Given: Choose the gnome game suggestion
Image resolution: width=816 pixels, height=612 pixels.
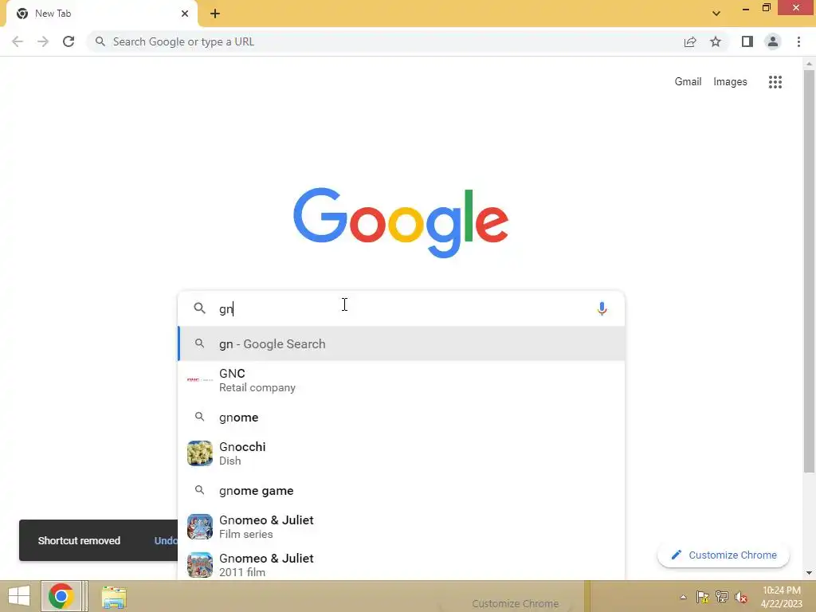Looking at the screenshot, I should [x=402, y=491].
